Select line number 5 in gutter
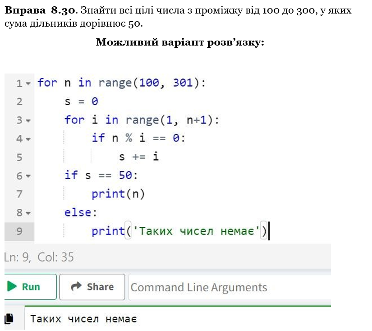This screenshot has height=331, width=372. (x=19, y=157)
